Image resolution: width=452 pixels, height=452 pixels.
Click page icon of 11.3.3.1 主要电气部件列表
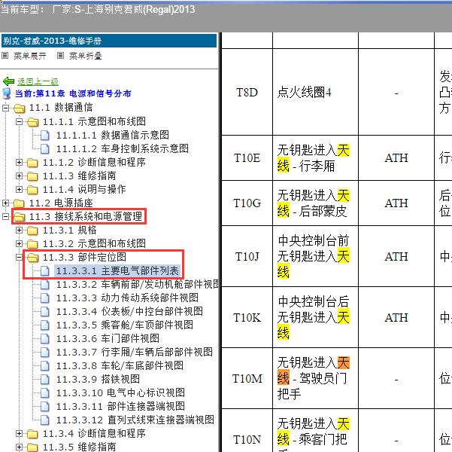45,271
